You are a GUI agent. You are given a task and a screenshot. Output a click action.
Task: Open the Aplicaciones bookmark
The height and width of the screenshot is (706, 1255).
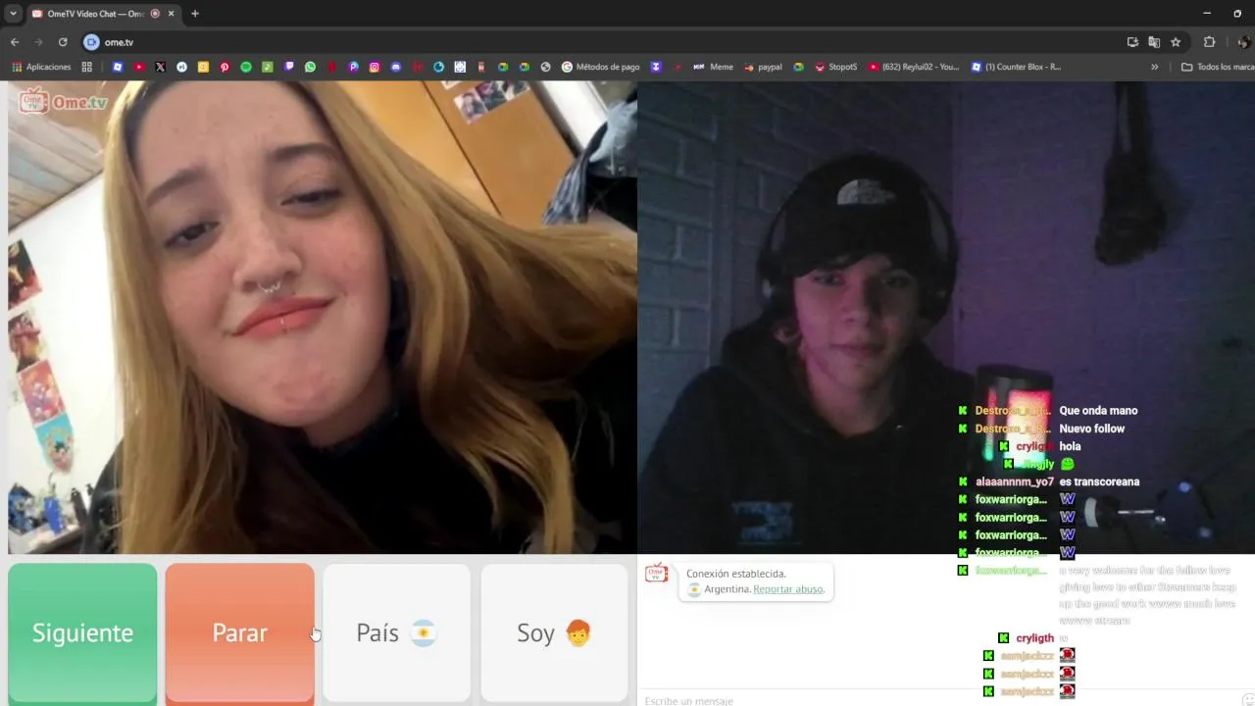[41, 67]
